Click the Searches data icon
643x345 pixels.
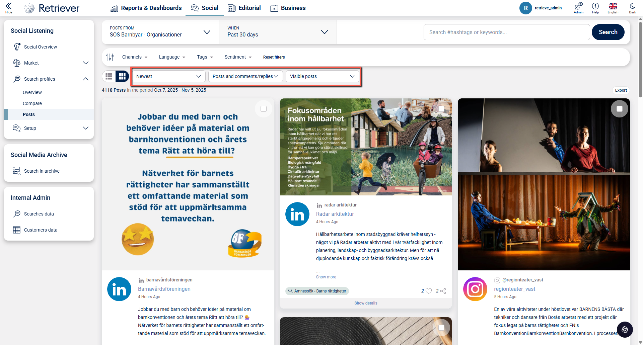(17, 214)
